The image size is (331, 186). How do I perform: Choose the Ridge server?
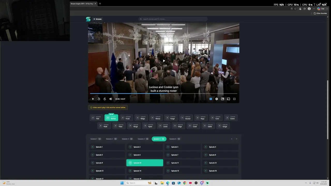(141, 118)
